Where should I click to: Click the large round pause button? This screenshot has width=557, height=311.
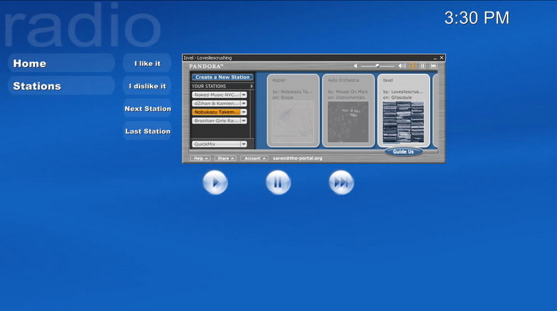(x=278, y=182)
